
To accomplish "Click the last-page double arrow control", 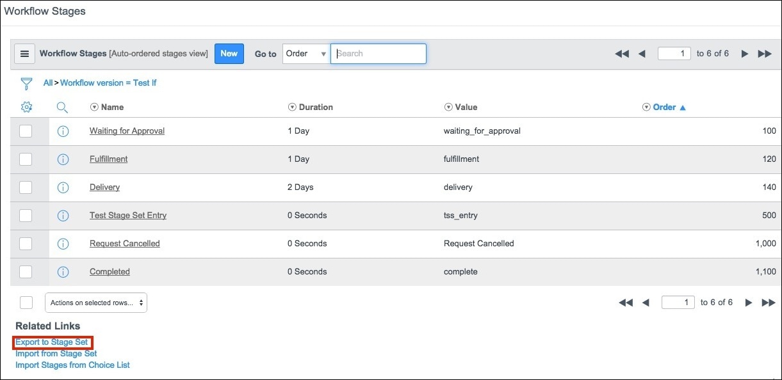I will (764, 54).
